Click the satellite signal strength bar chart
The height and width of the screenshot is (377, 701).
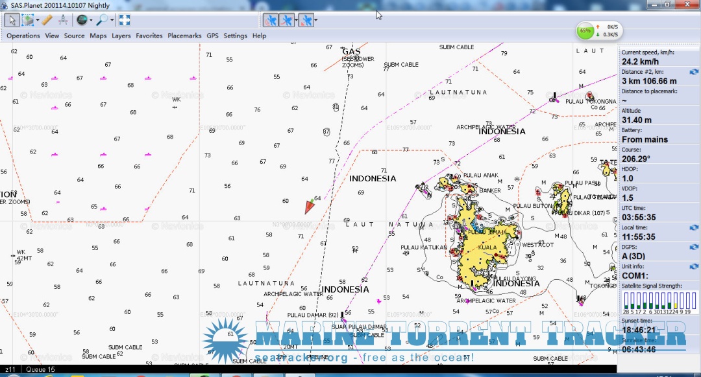[659, 302]
